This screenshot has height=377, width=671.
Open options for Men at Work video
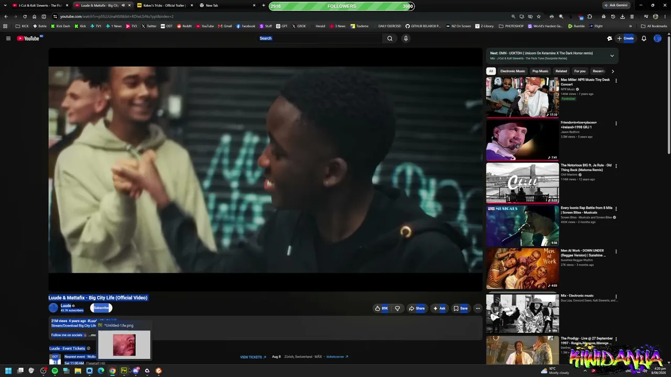[x=616, y=252]
